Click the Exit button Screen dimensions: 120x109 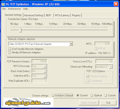point(108,103)
